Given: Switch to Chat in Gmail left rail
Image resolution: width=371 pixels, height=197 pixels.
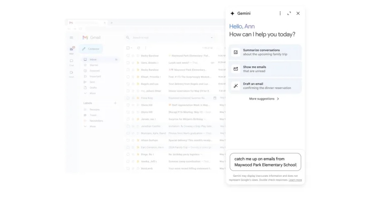Looking at the screenshot, I should pyautogui.click(x=71, y=62).
